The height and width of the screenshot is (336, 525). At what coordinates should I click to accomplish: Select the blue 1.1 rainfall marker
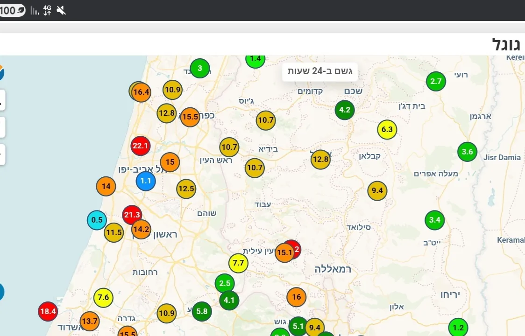pyautogui.click(x=145, y=181)
